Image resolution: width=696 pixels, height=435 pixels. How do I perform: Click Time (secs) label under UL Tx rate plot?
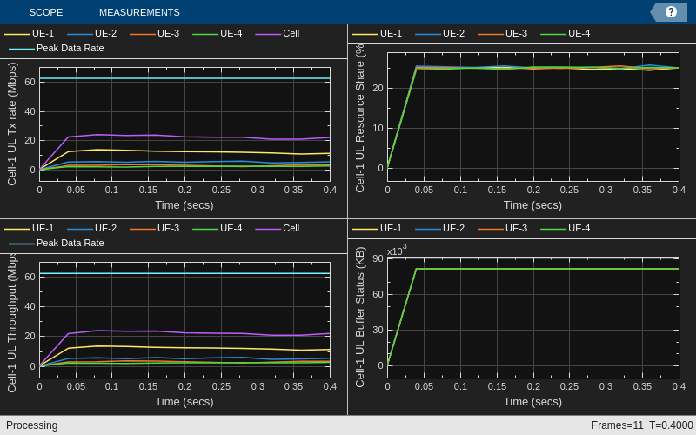tap(184, 205)
